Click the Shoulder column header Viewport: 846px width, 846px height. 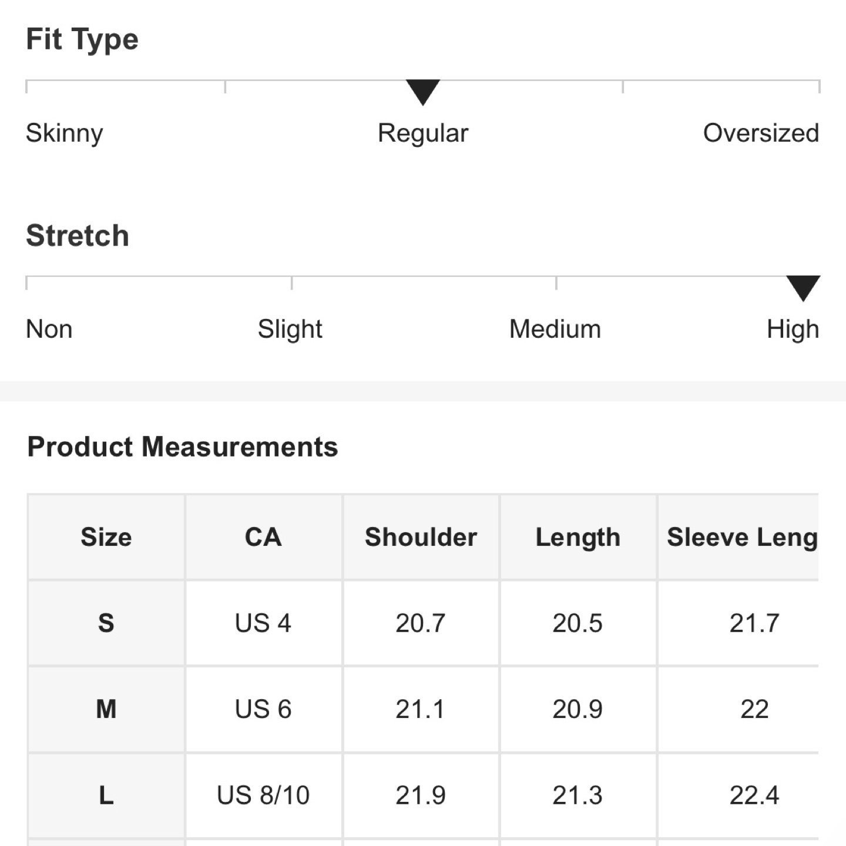click(x=421, y=537)
